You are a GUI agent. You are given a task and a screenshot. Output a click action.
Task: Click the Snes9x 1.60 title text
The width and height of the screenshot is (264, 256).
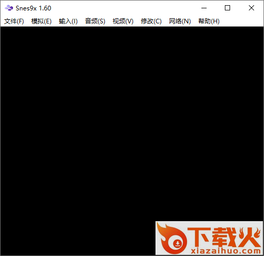coord(33,8)
